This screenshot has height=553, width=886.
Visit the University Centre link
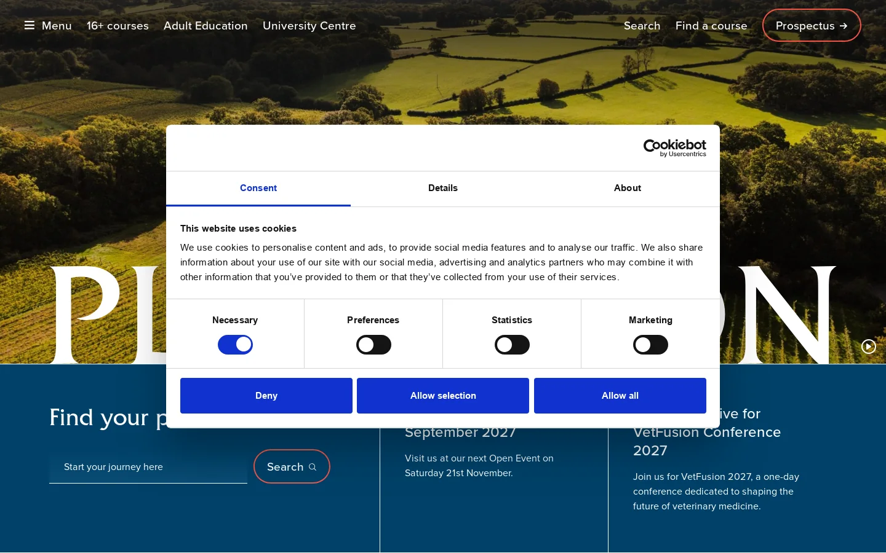309,26
